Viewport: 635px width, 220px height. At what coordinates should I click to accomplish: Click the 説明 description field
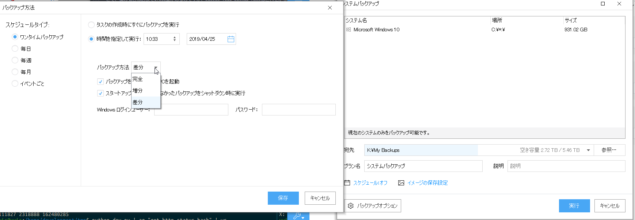pyautogui.click(x=566, y=166)
